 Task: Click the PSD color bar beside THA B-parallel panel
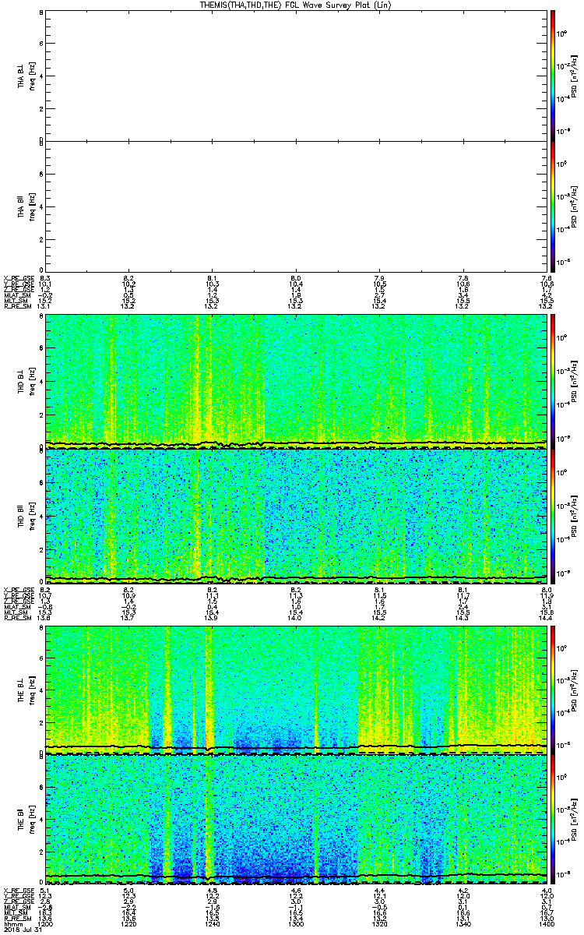[553, 206]
